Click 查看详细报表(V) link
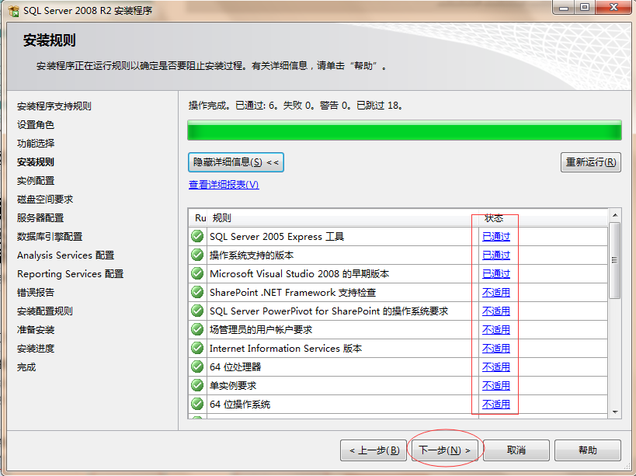Viewport: 636px width, 476px height. pyautogui.click(x=224, y=185)
